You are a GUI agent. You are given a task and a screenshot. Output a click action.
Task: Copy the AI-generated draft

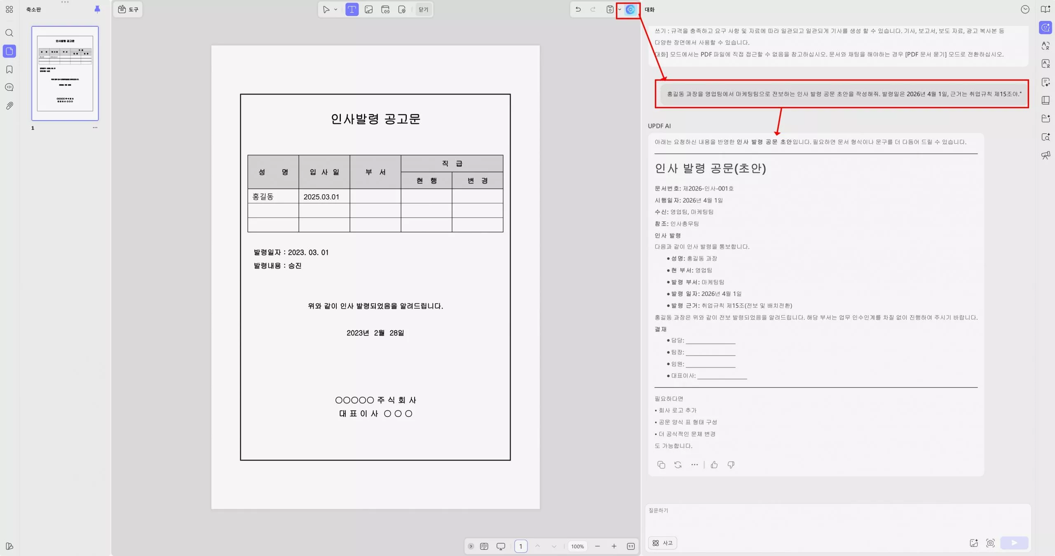[661, 465]
